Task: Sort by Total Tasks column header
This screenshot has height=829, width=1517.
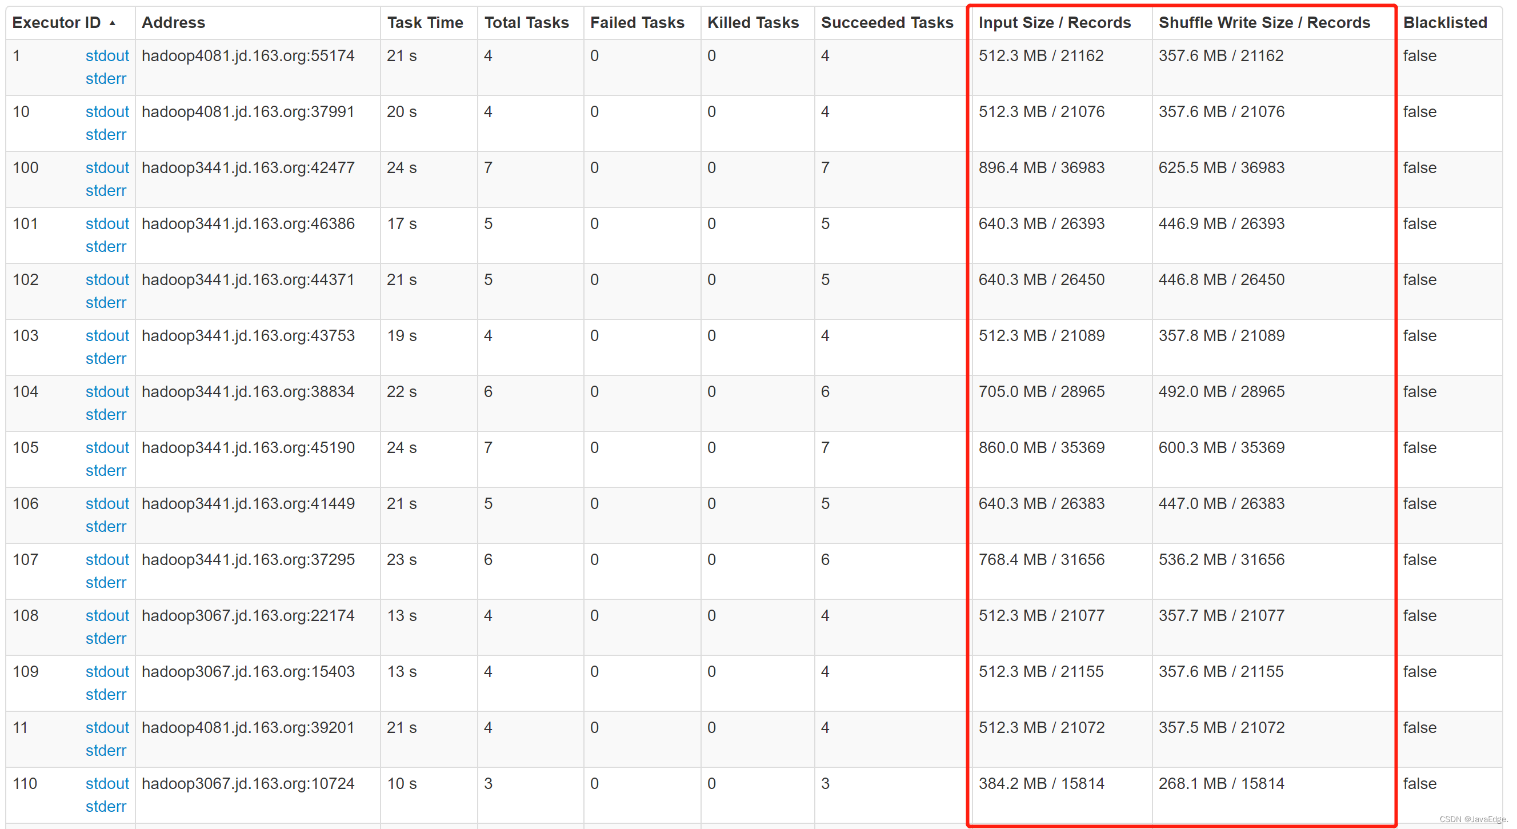Action: (x=526, y=23)
